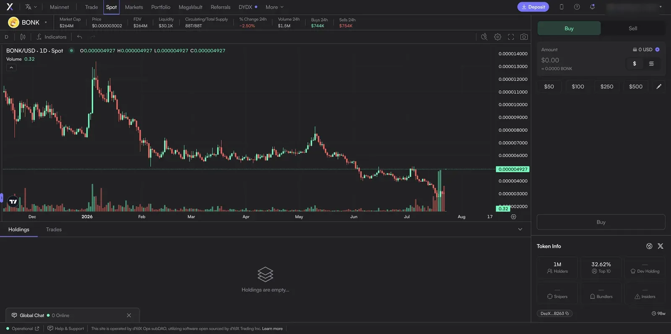Click the amount input field
The height and width of the screenshot is (334, 671).
[x=581, y=60]
